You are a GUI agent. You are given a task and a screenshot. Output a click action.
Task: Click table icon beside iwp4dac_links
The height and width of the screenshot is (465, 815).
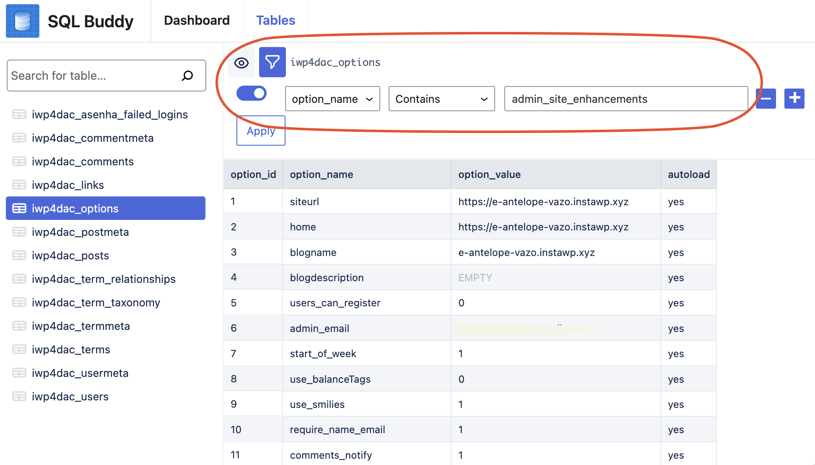point(19,185)
